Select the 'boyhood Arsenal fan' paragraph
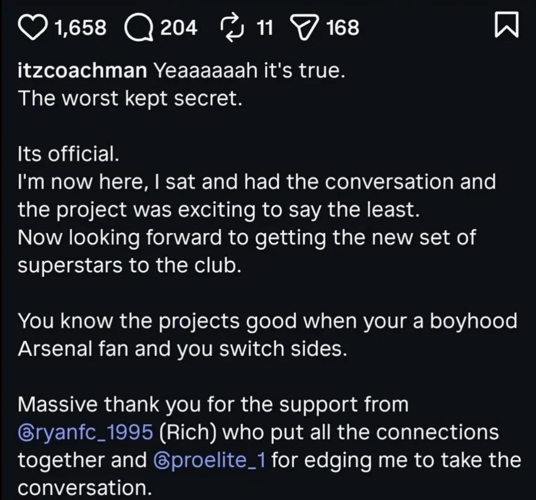536x500 pixels. (267, 335)
